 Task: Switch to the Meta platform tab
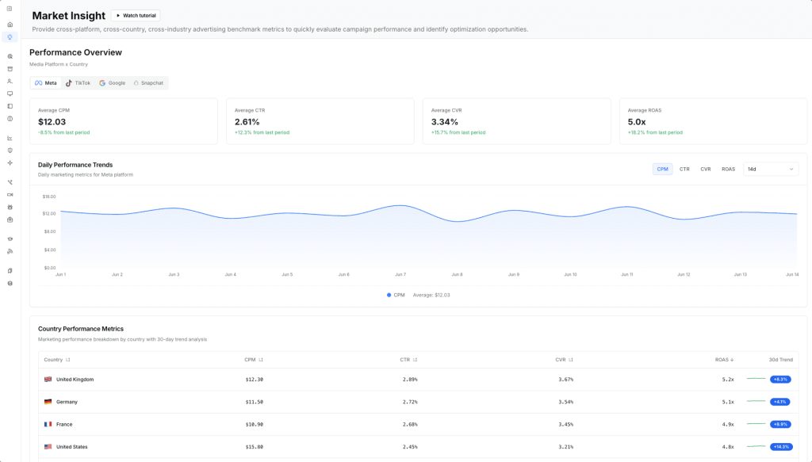45,82
